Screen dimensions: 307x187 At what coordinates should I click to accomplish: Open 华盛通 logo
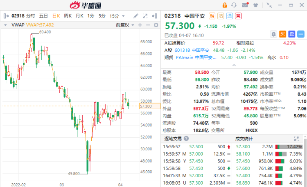[x=86, y=5]
